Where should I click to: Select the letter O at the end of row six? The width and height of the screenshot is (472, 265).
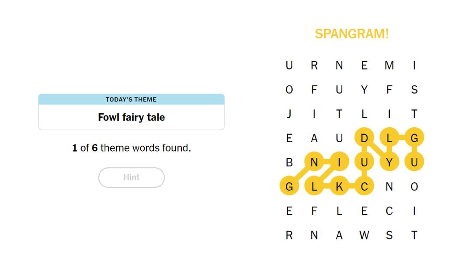[414, 187]
